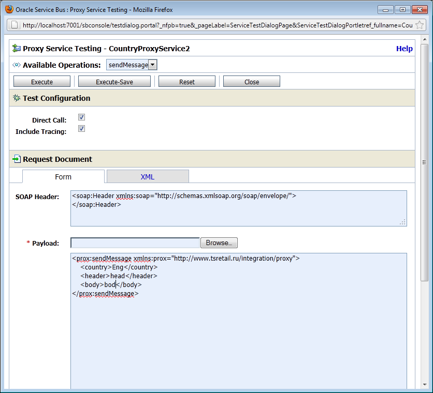Screen dimensions: 433x393
Task: Click the scrollbar up arrow
Action: pyautogui.click(x=424, y=39)
